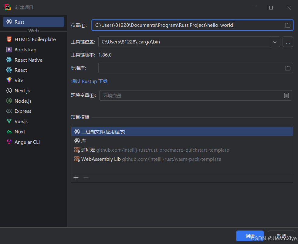Click the proc macro template git icon
This screenshot has height=244, width=298.
coord(77,150)
